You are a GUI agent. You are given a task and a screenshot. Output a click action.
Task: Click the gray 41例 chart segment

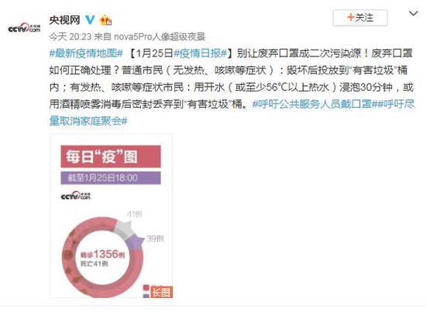124,229
